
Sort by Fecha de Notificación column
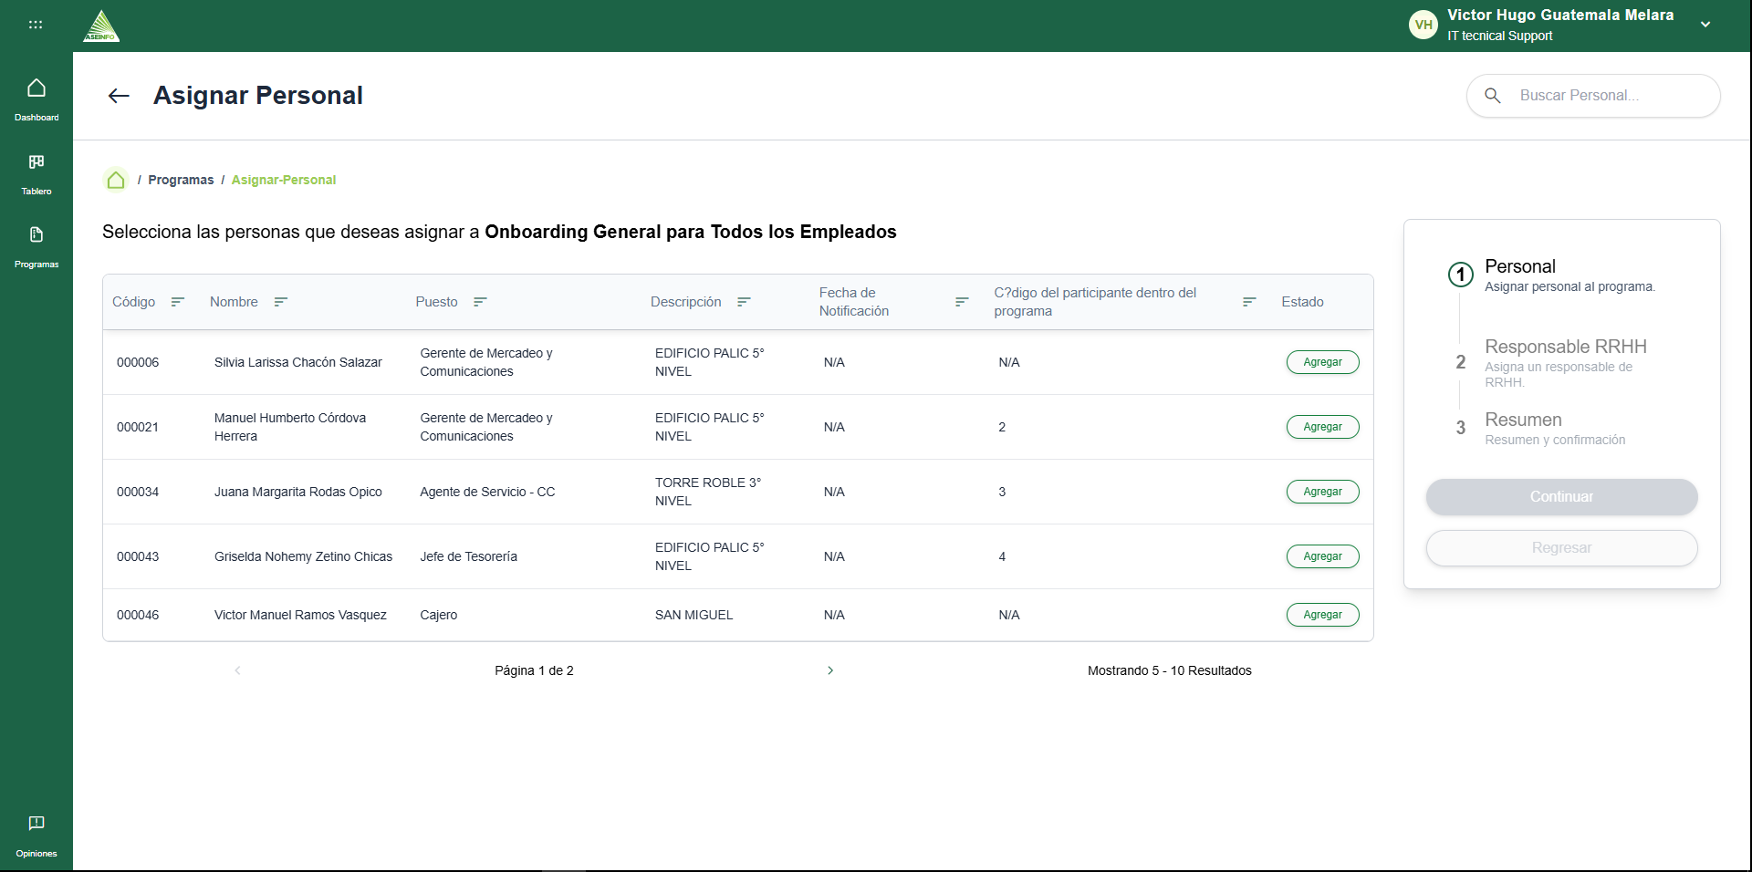click(x=962, y=302)
